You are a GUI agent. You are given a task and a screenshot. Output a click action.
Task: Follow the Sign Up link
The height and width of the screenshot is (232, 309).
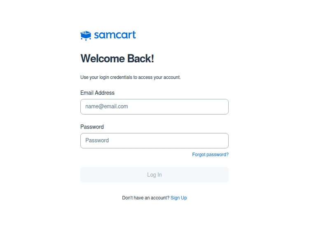178,198
